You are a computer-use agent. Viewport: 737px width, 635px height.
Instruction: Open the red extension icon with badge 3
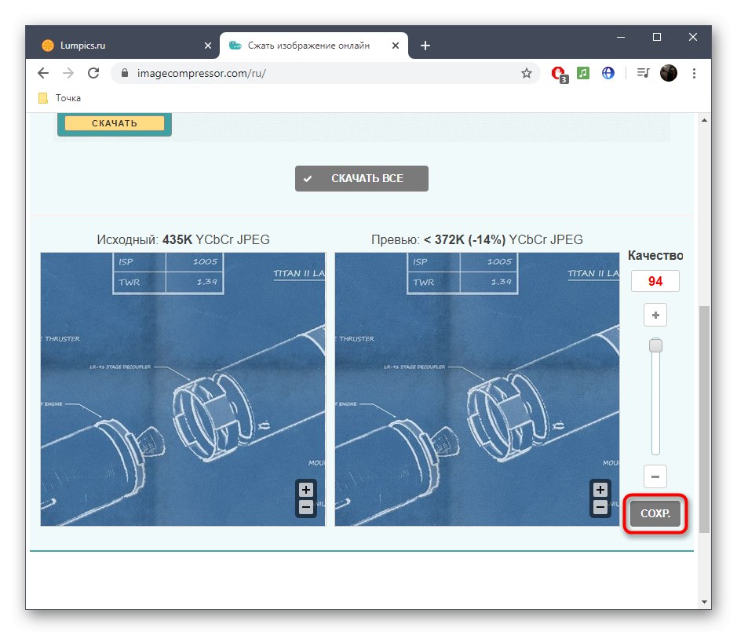(x=560, y=74)
